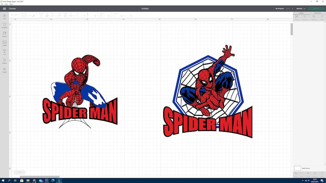
Task: Open Microsoft Edge from the taskbar
Action: pos(53,181)
